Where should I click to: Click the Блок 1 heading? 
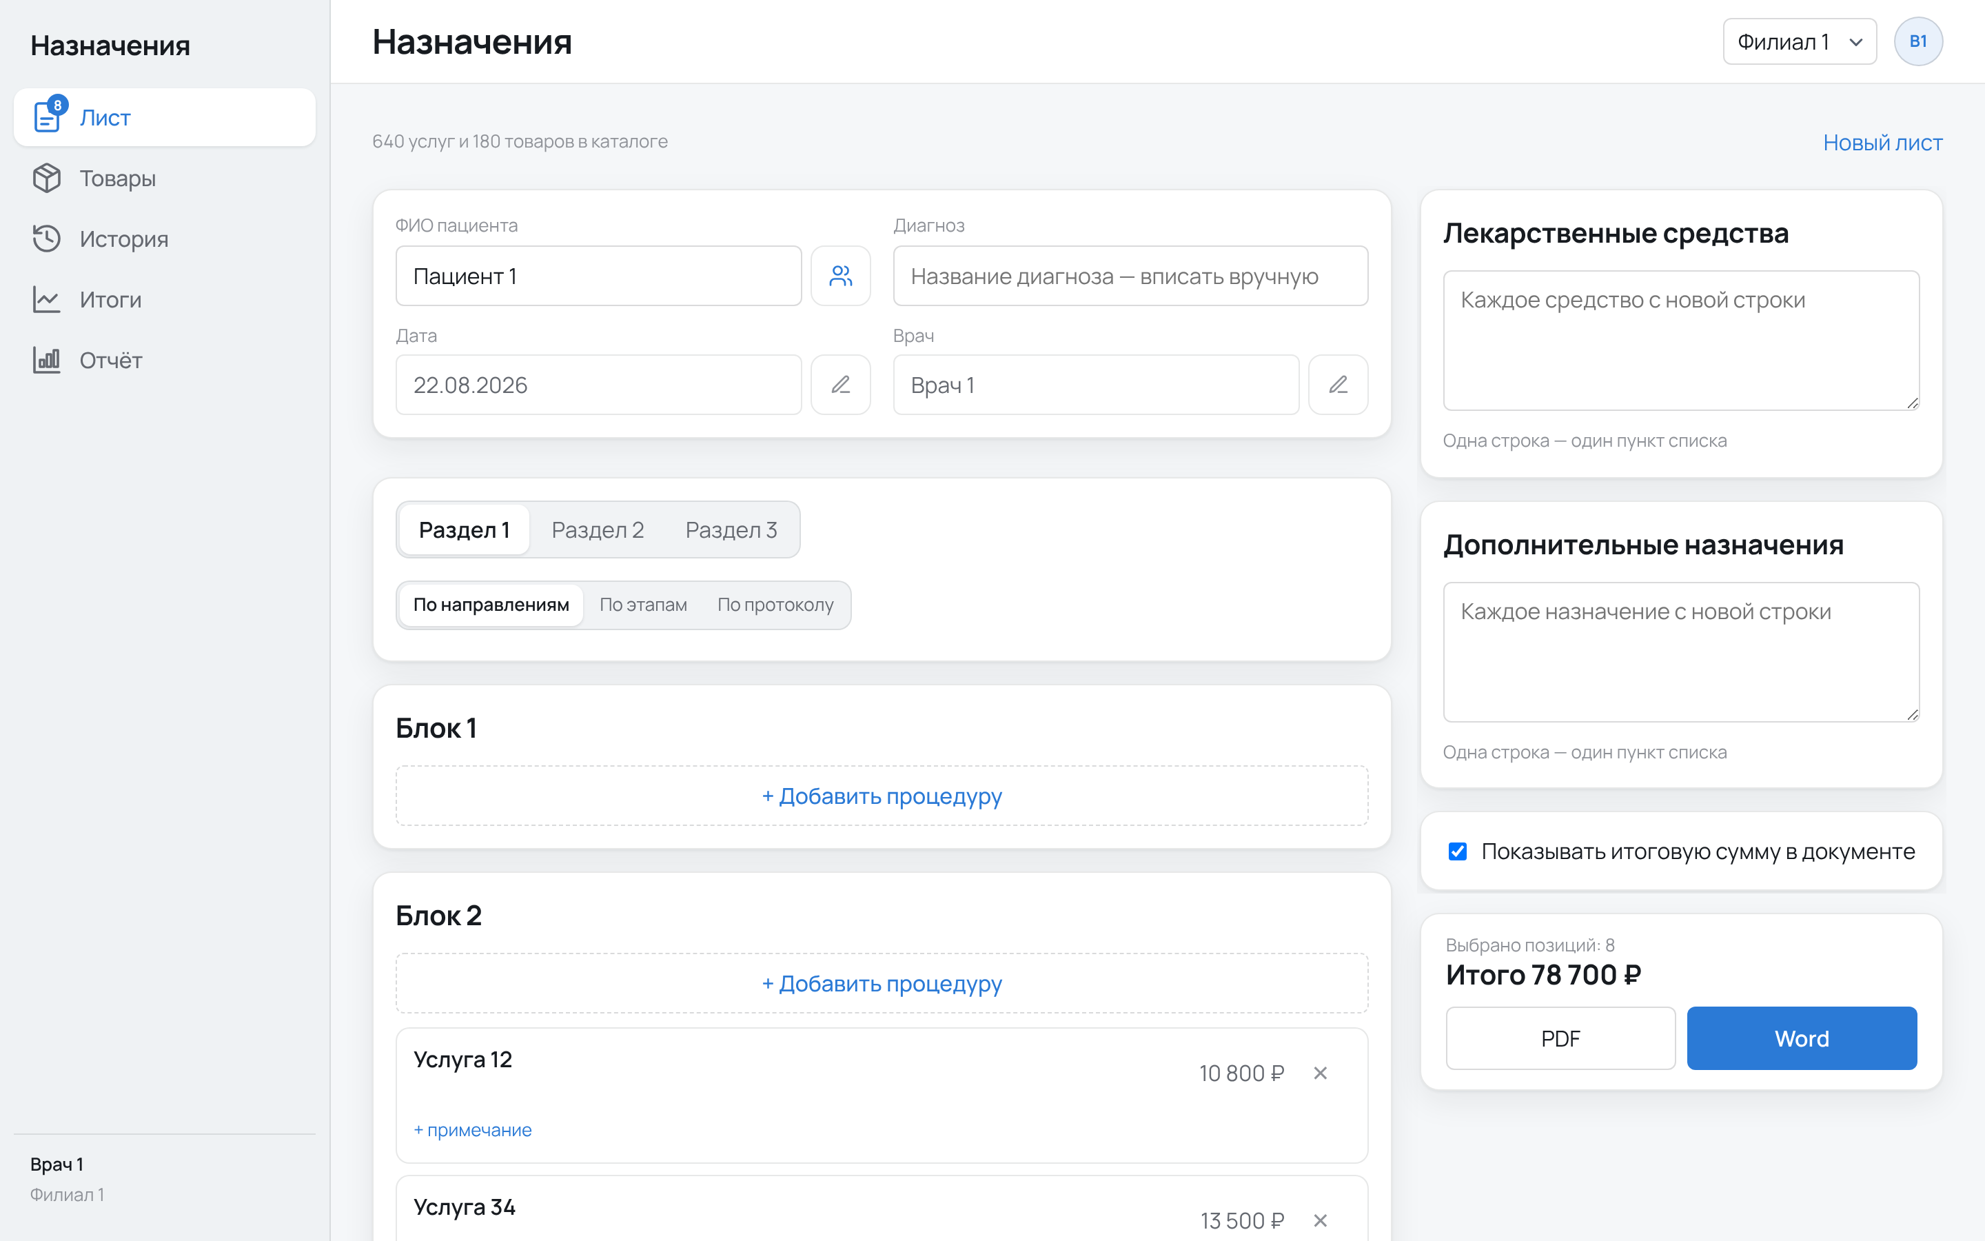click(x=436, y=728)
